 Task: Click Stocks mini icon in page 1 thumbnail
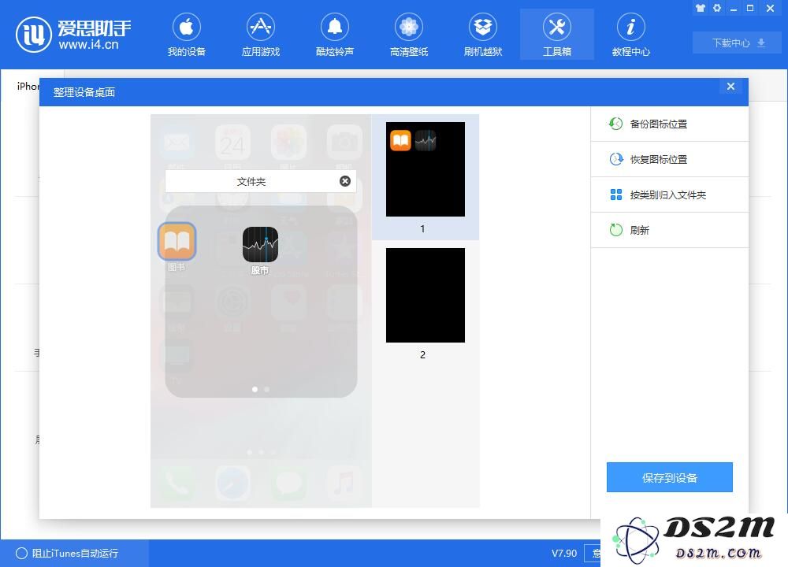pyautogui.click(x=426, y=141)
